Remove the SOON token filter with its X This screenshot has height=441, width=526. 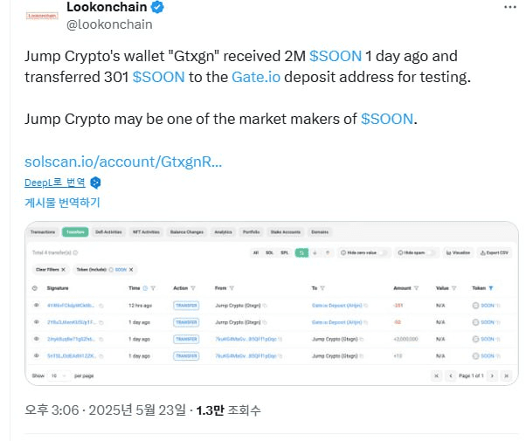pyautogui.click(x=131, y=270)
